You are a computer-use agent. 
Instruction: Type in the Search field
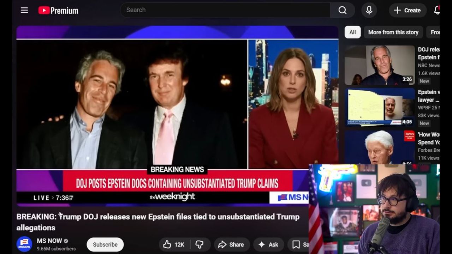[225, 10]
